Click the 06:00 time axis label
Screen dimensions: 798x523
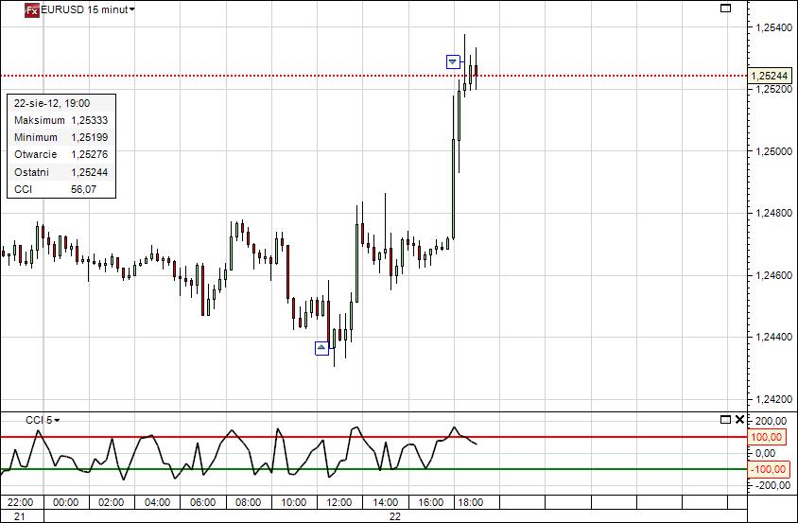coord(202,502)
